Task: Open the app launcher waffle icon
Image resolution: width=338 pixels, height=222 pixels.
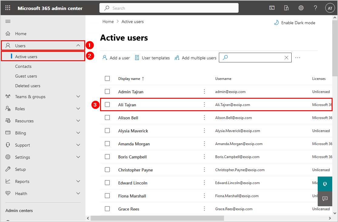Action: click(8, 8)
